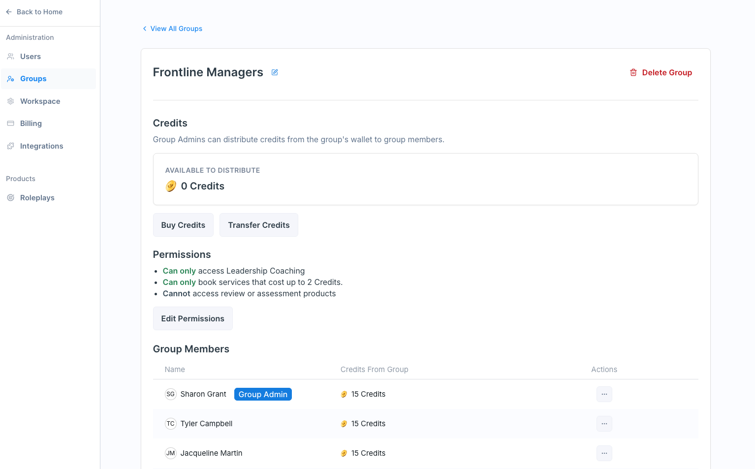Open actions menu for Jacqueline Martin
This screenshot has height=469, width=755.
click(x=604, y=453)
